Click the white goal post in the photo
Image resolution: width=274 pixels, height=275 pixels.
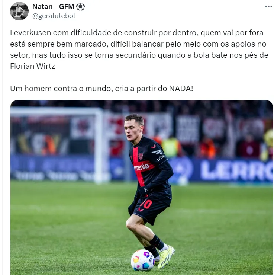click(99, 146)
